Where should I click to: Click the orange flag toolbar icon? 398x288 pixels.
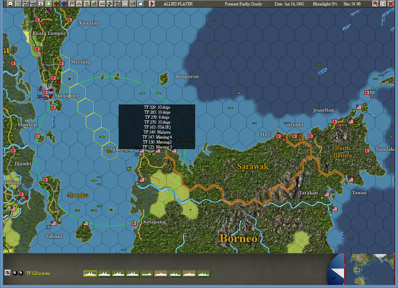tap(71, 3)
